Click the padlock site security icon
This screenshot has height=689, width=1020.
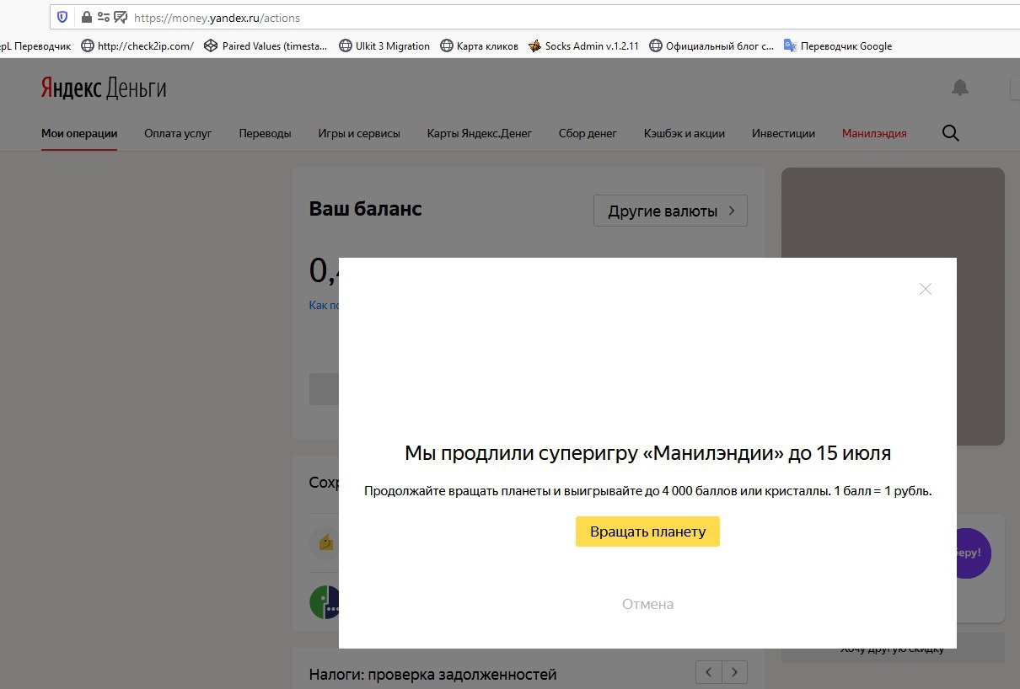[x=86, y=17]
